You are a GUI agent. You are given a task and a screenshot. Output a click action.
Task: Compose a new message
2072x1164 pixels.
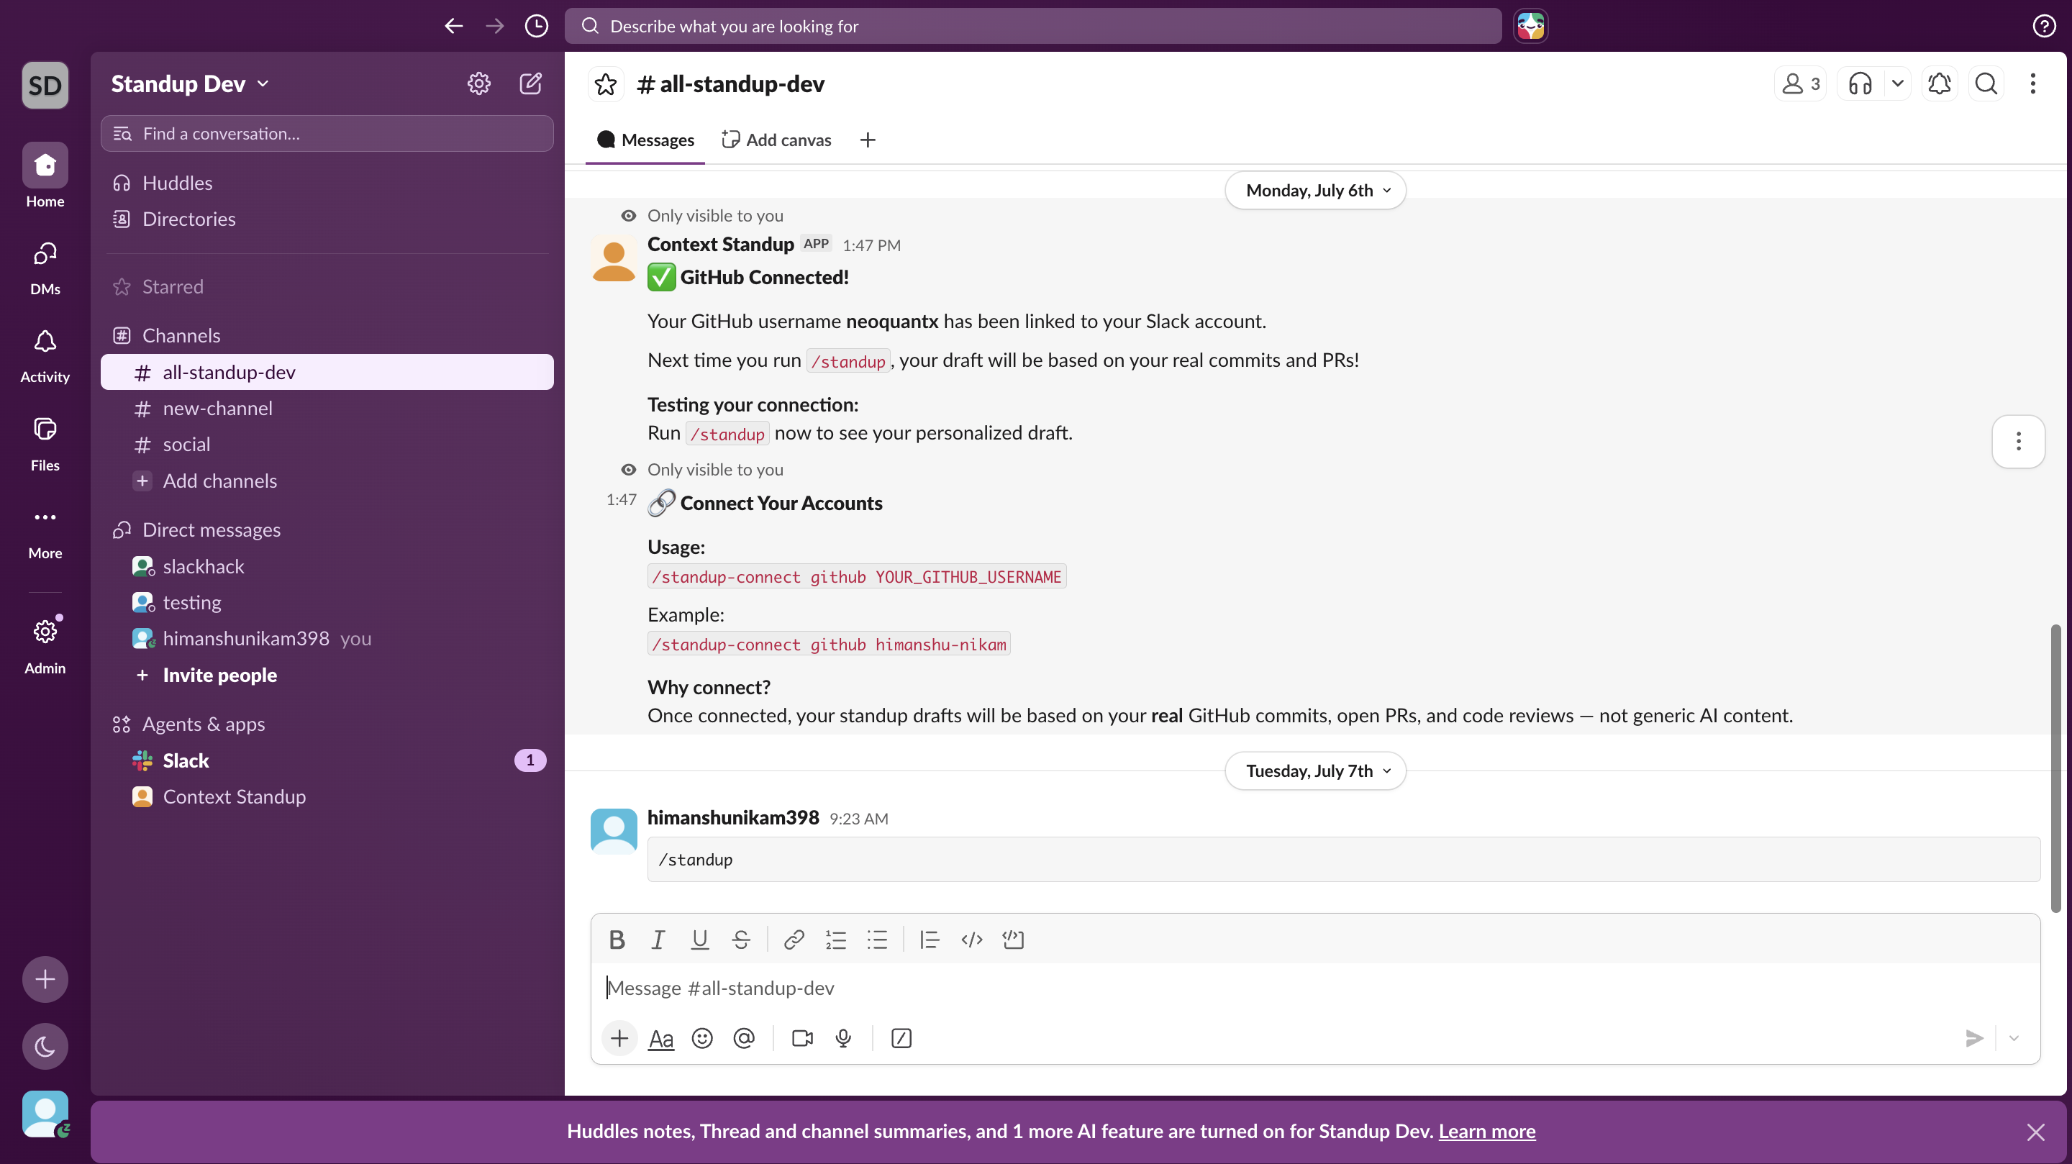531,83
